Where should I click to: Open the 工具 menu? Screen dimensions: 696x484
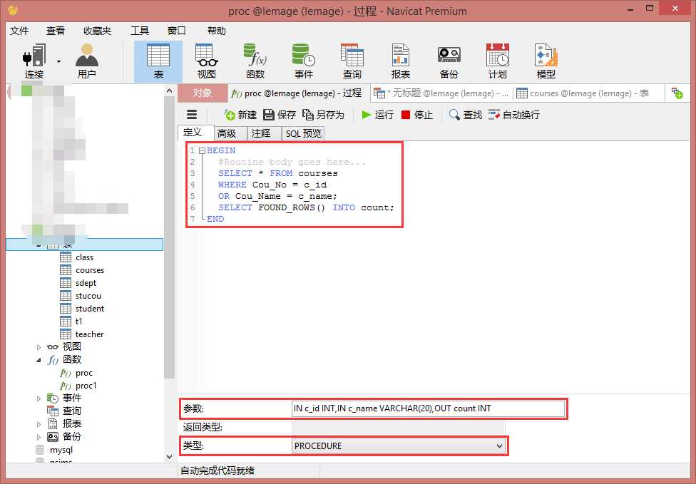[140, 31]
